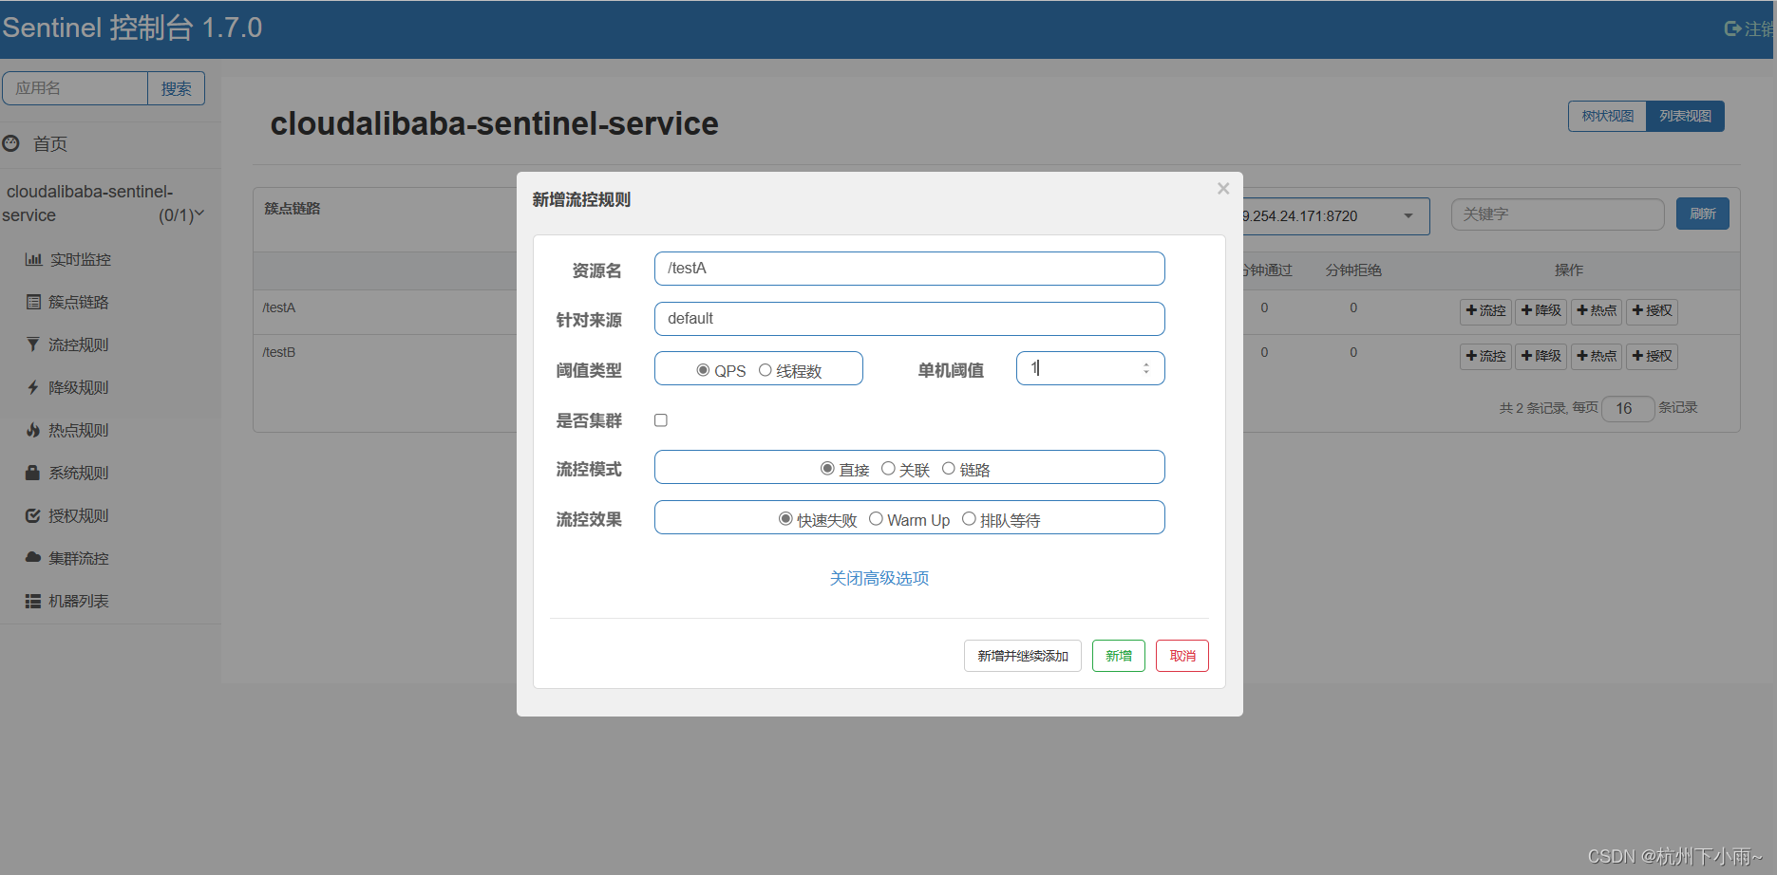Click 授权 for /testB row

1652,356
